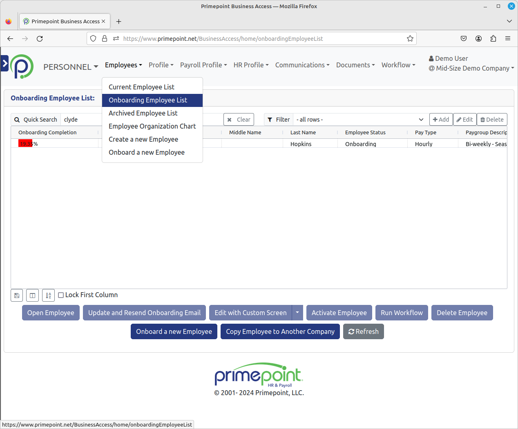
Task: Click the Activate Employee button
Action: click(x=339, y=313)
